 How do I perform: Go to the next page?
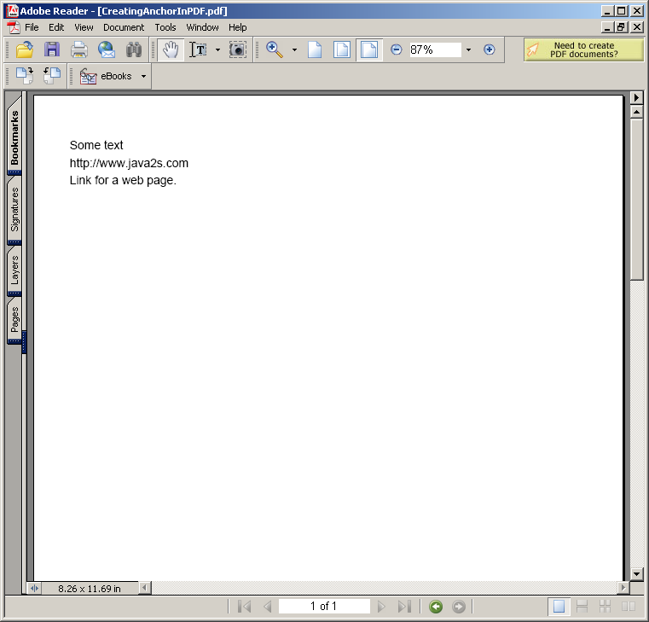[x=381, y=607]
